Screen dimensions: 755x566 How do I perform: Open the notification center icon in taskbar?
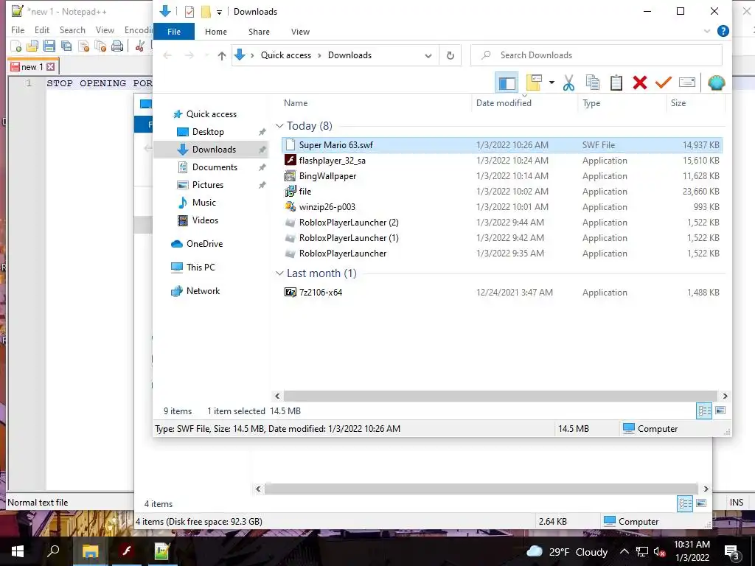732,552
